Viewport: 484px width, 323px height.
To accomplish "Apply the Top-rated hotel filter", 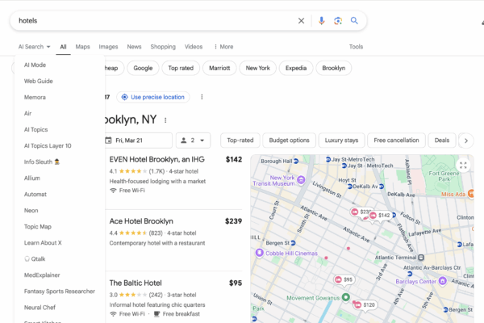I will point(240,141).
